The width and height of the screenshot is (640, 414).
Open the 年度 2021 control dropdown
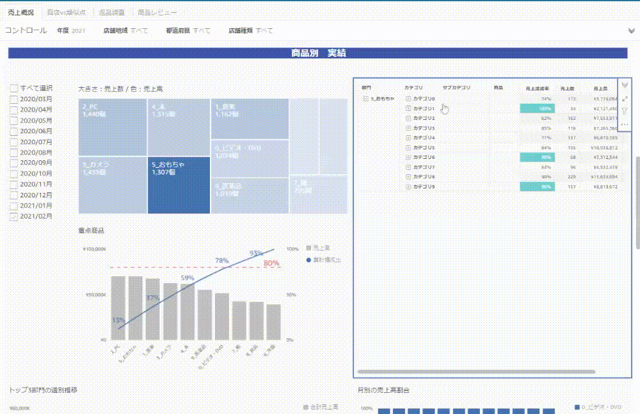tap(71, 31)
